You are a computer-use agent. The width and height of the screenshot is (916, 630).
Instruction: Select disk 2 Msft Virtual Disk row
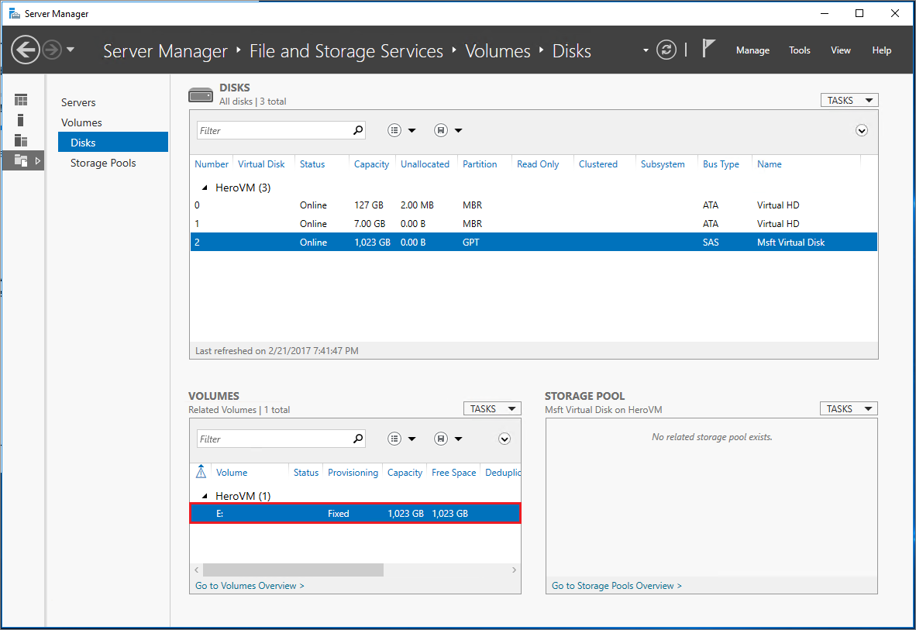click(533, 242)
